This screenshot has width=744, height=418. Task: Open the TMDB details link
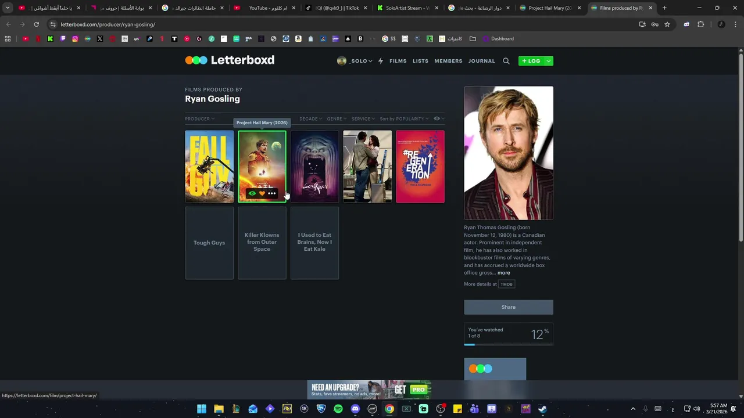point(506,284)
